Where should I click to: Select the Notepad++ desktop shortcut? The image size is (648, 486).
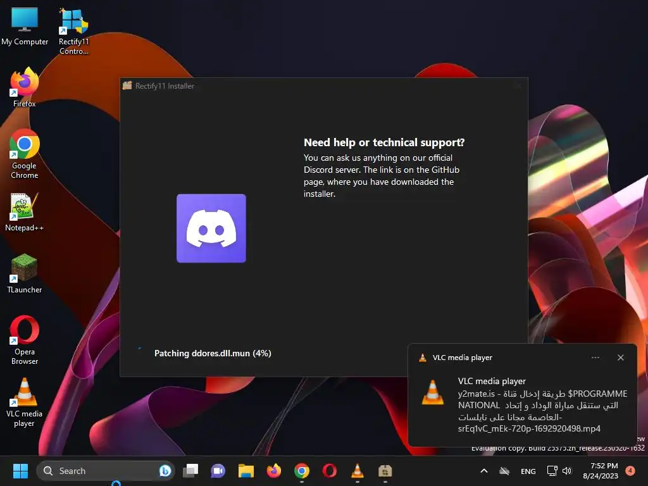pos(25,212)
